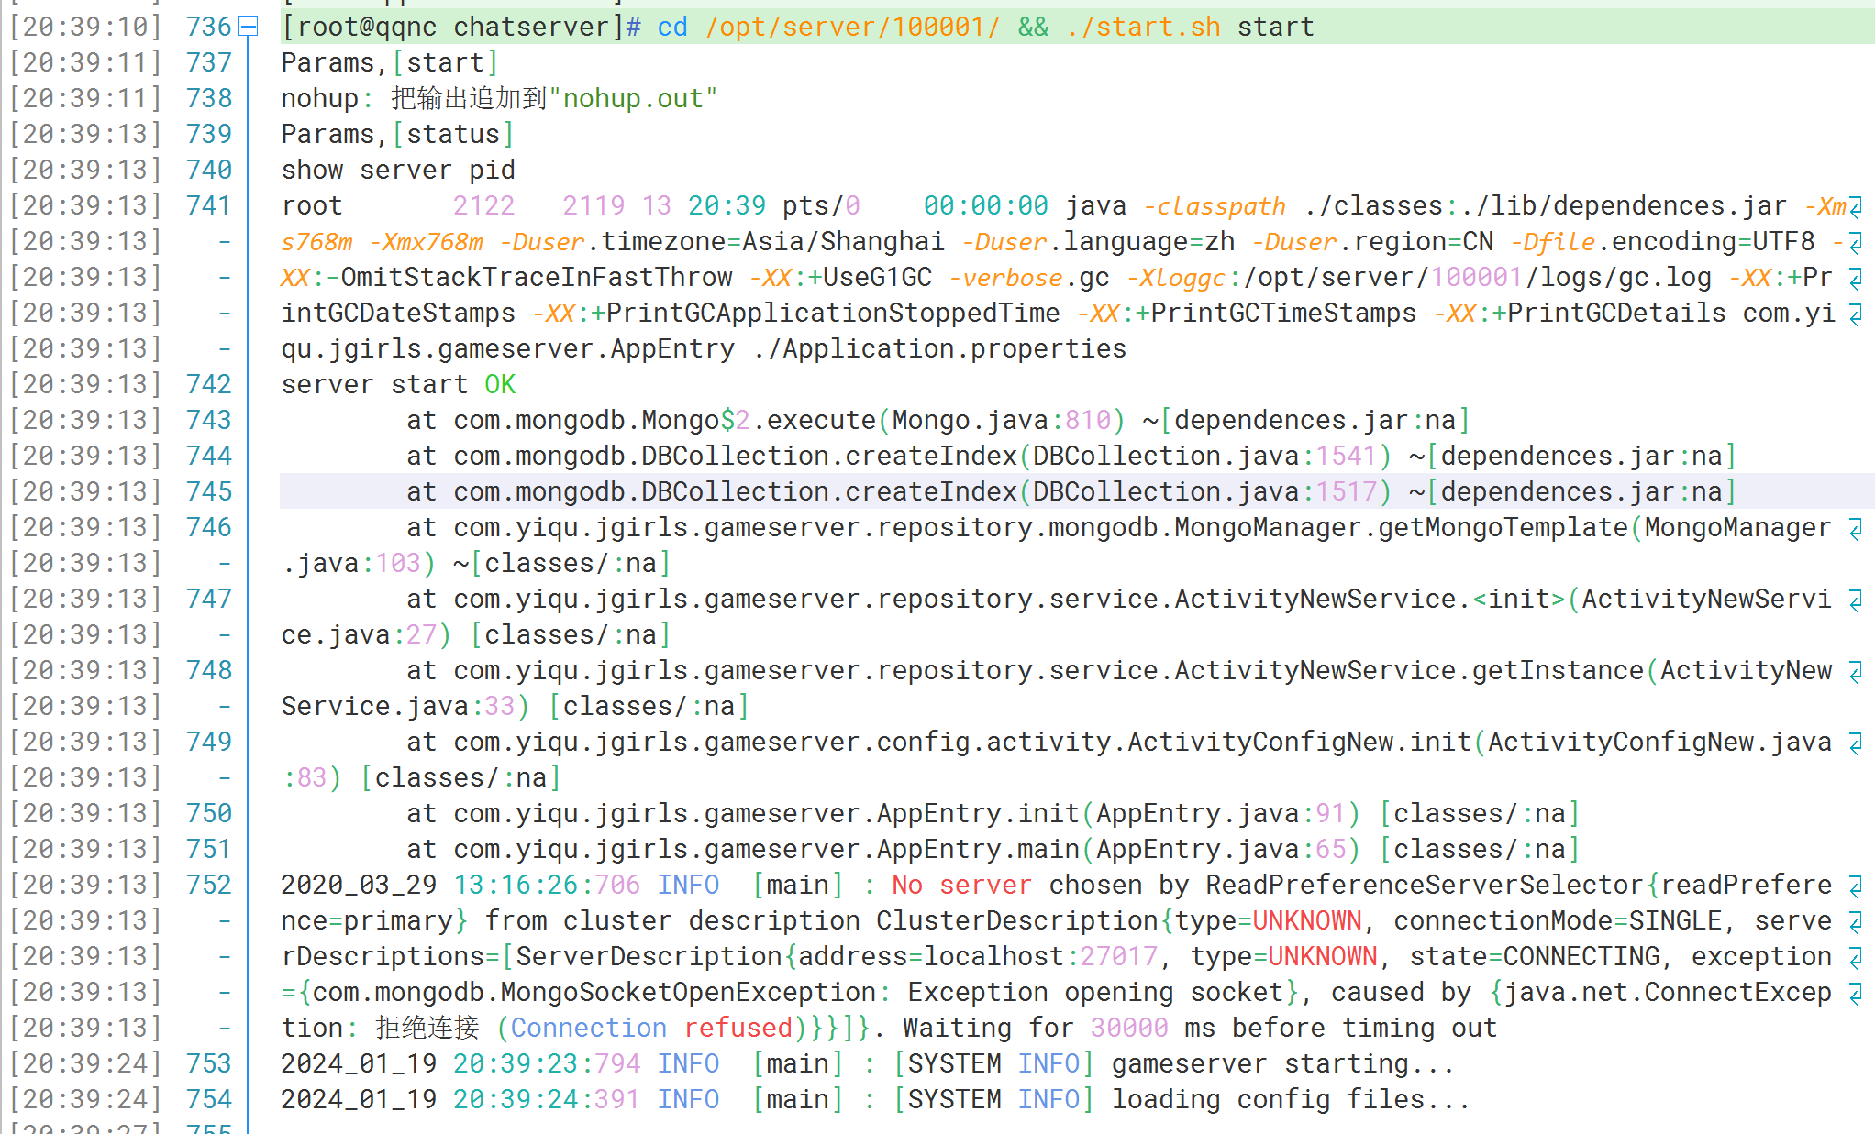This screenshot has height=1134, width=1875.
Task: Select line number 753 in the gutter
Action: (209, 1063)
